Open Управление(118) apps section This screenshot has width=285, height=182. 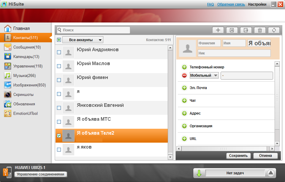(x=26, y=66)
